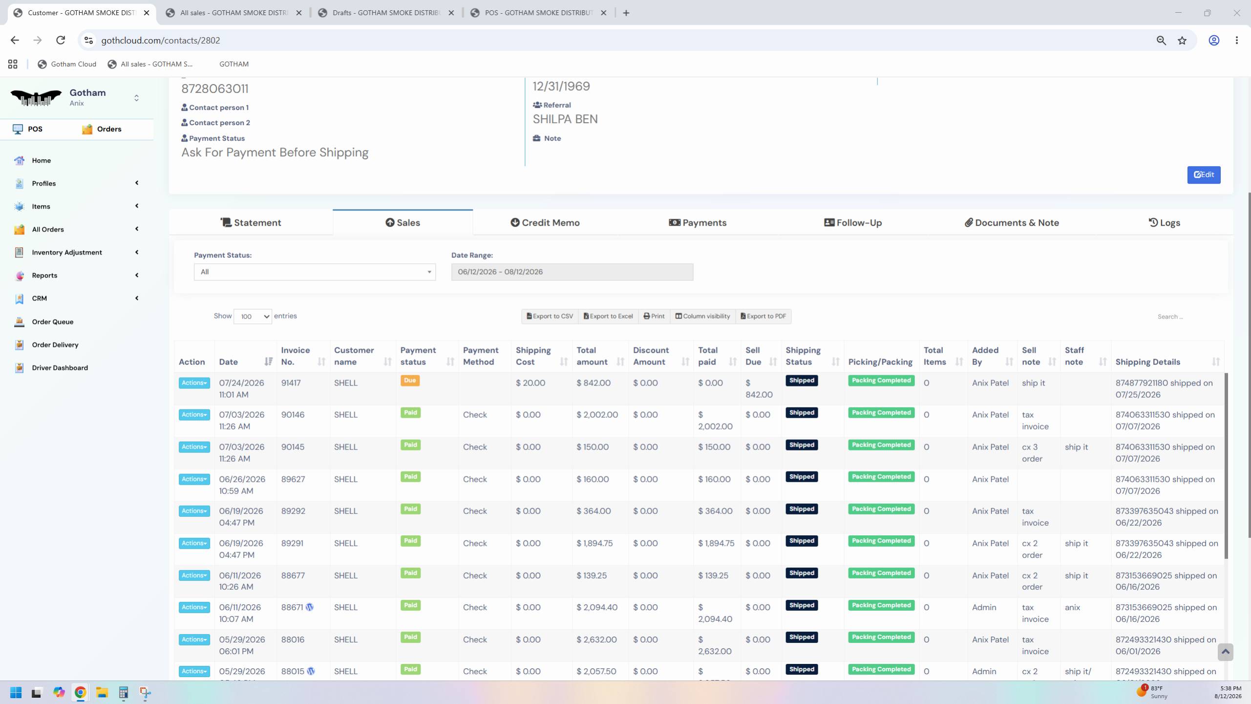The height and width of the screenshot is (704, 1251).
Task: Switch to the Credit Memo tab
Action: point(545,223)
